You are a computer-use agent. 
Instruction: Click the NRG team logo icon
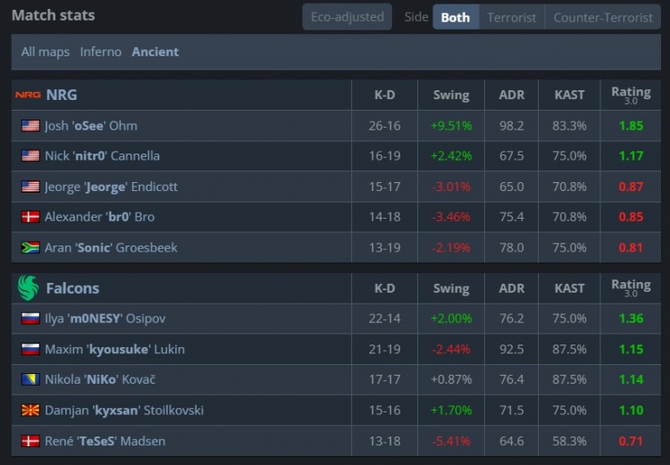[27, 95]
